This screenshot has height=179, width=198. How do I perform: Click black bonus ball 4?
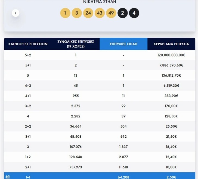click(x=134, y=13)
